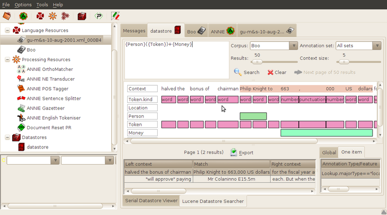Open annotation diff tool icon
This screenshot has height=215, width=387.
(x=115, y=16)
